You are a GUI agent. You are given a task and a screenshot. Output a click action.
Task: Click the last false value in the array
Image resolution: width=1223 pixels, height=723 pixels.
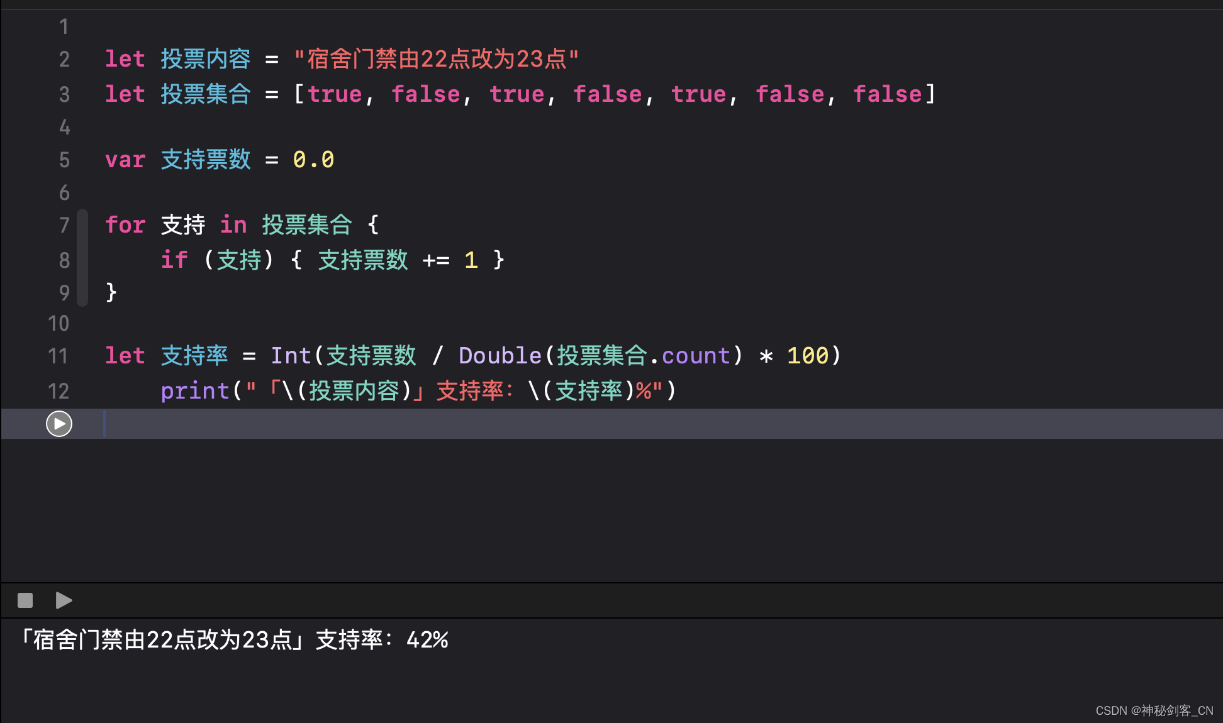(x=887, y=94)
